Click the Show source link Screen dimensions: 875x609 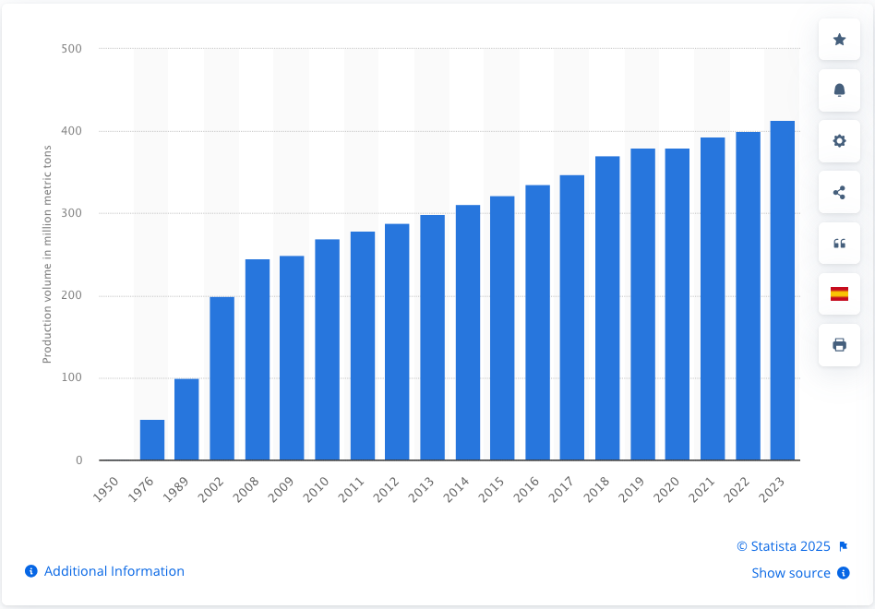coord(791,573)
